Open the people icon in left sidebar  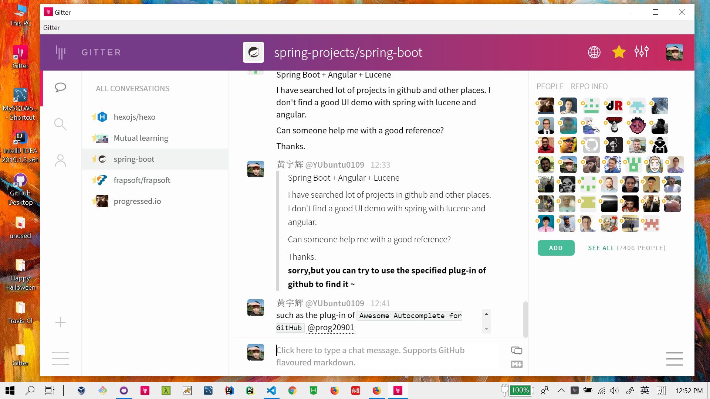click(x=60, y=161)
